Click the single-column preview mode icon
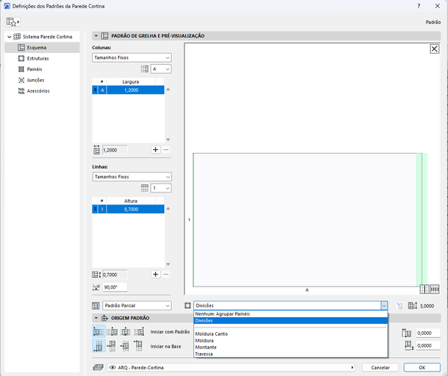This screenshot has width=448, height=376. [425, 289]
